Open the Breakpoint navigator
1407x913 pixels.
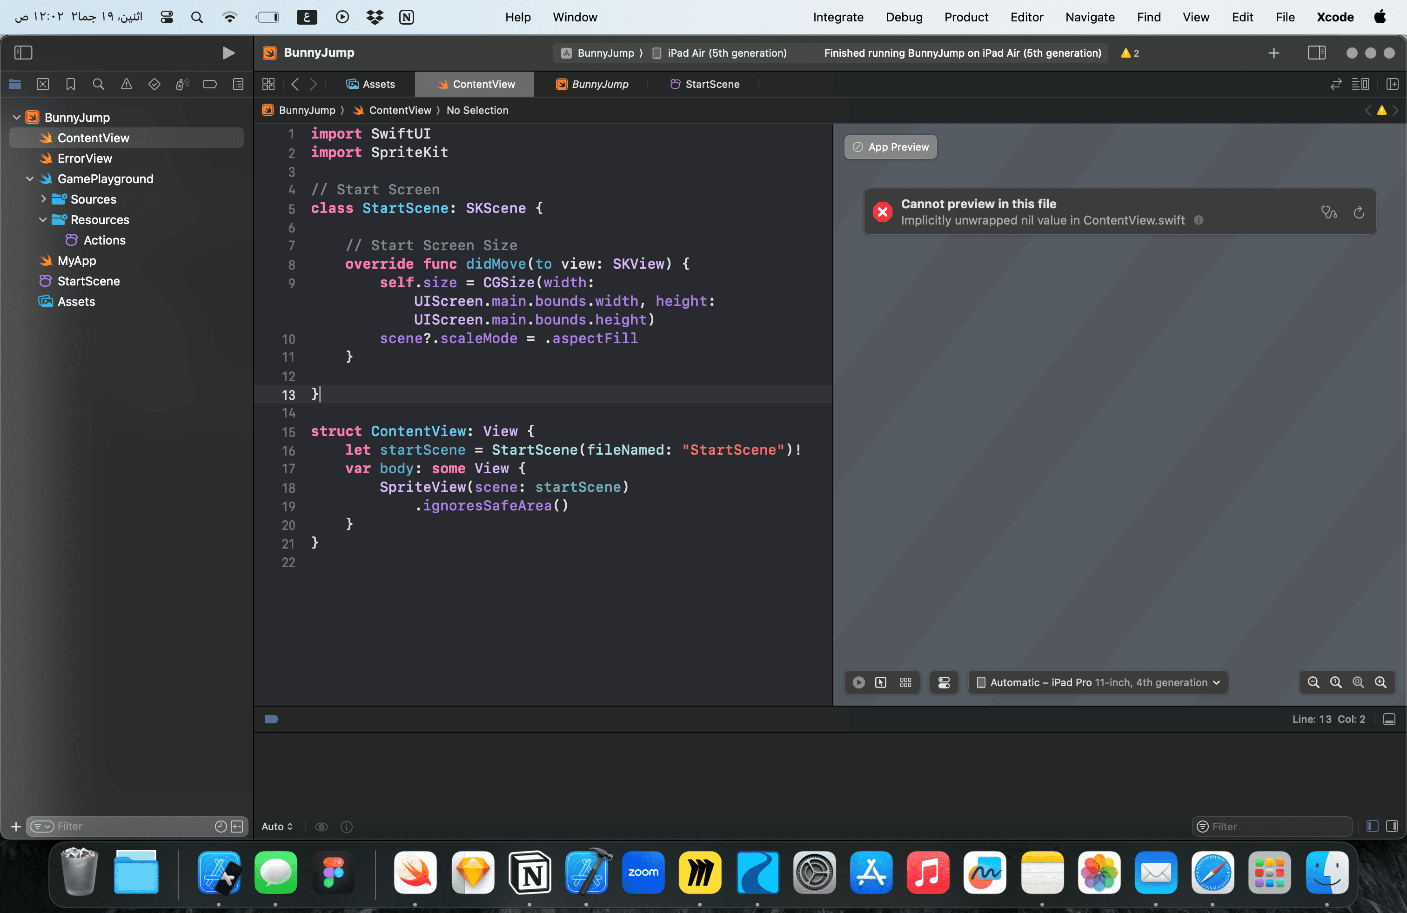(210, 85)
